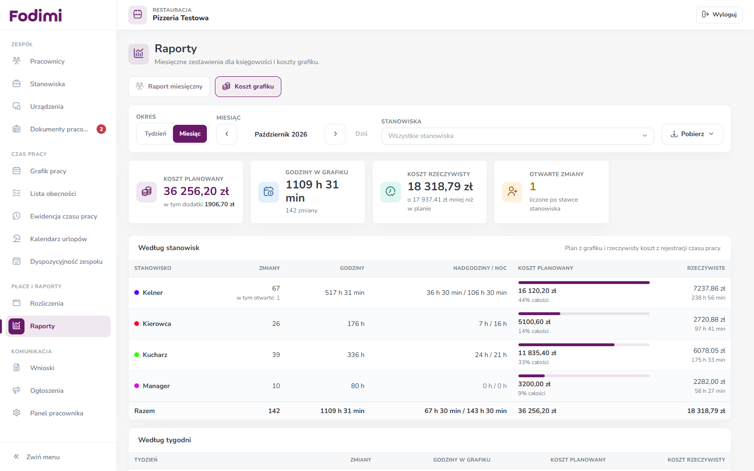This screenshot has width=754, height=471.
Task: Click the Fodimi logo
Action: click(x=36, y=16)
